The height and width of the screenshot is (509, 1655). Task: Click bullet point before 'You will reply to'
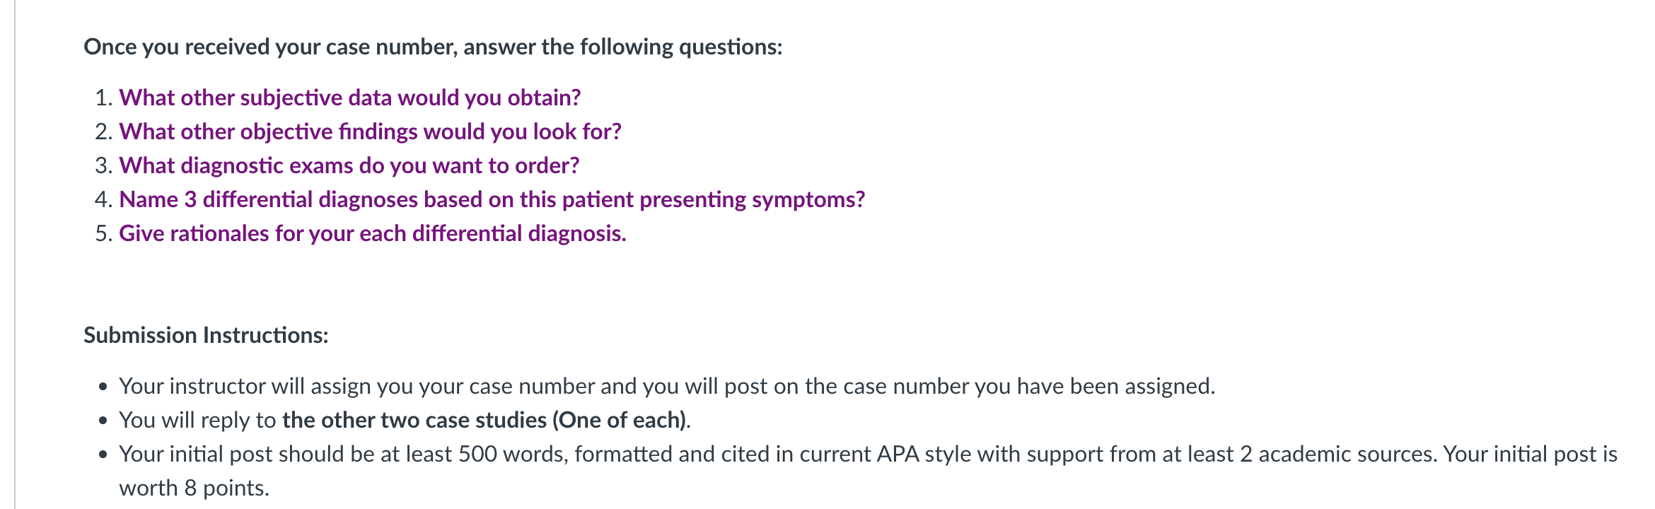point(104,421)
